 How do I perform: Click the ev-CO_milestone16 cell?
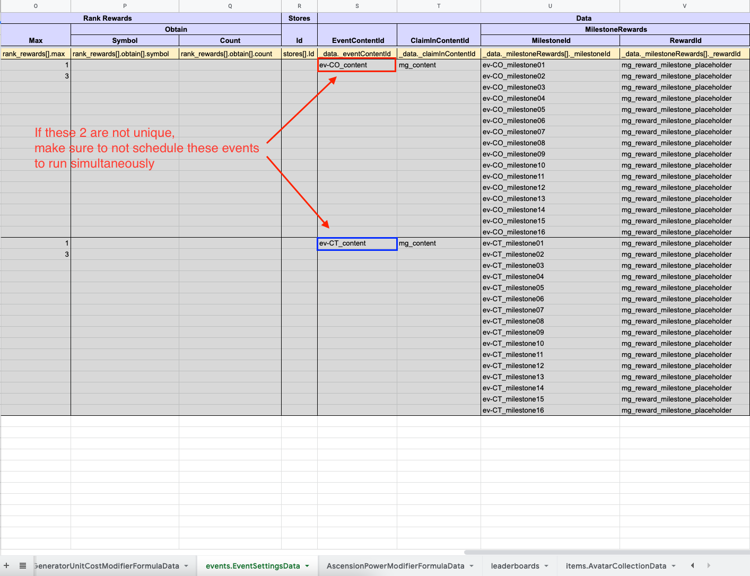tap(550, 232)
